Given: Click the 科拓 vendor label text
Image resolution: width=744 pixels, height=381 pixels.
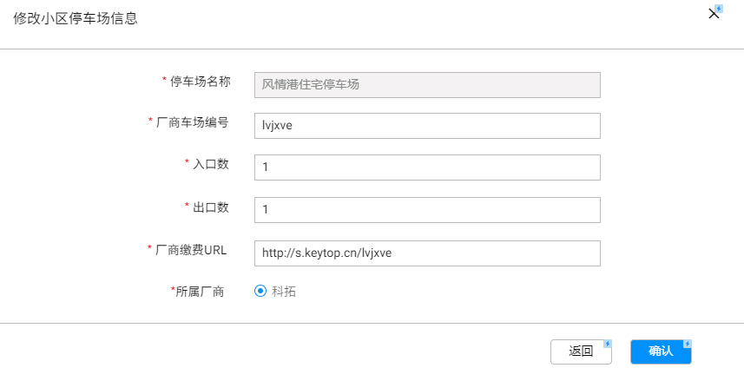Looking at the screenshot, I should (x=284, y=292).
